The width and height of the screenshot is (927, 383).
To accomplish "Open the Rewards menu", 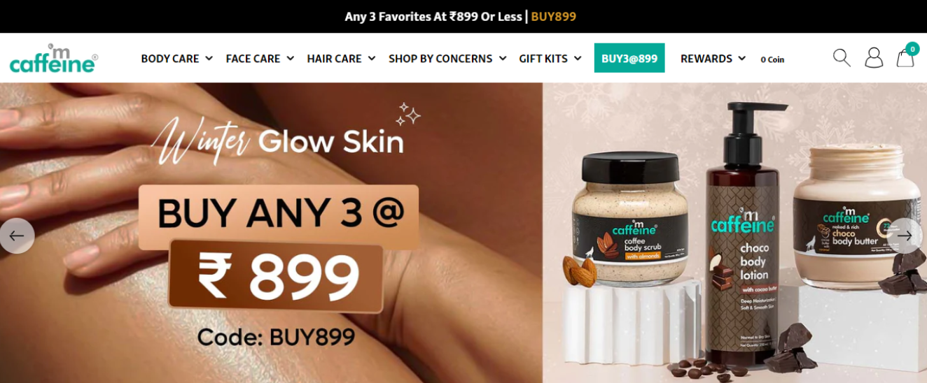I will [x=713, y=59].
